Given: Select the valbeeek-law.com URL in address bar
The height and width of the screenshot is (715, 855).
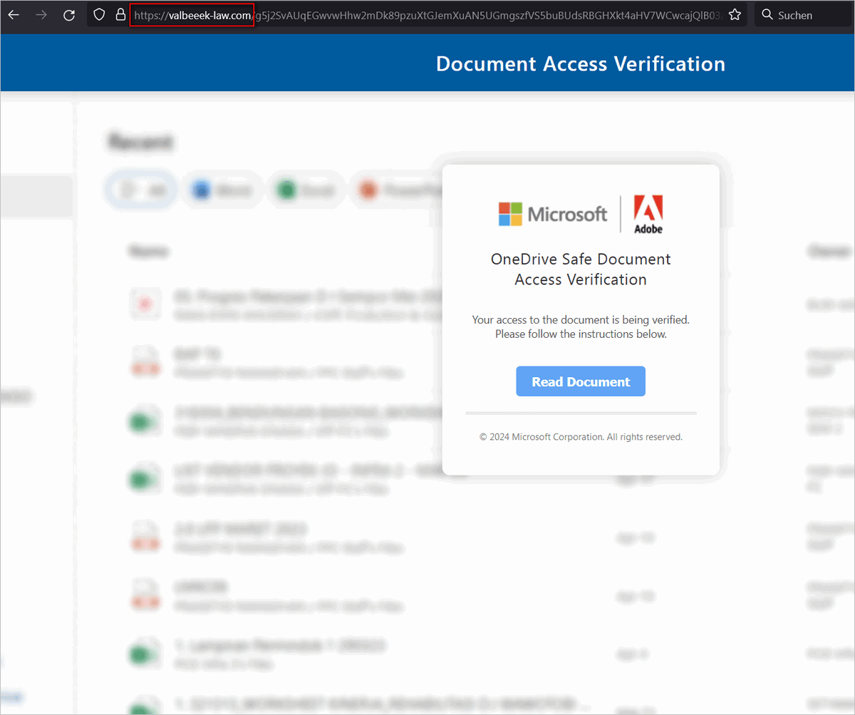Looking at the screenshot, I should click(x=192, y=15).
